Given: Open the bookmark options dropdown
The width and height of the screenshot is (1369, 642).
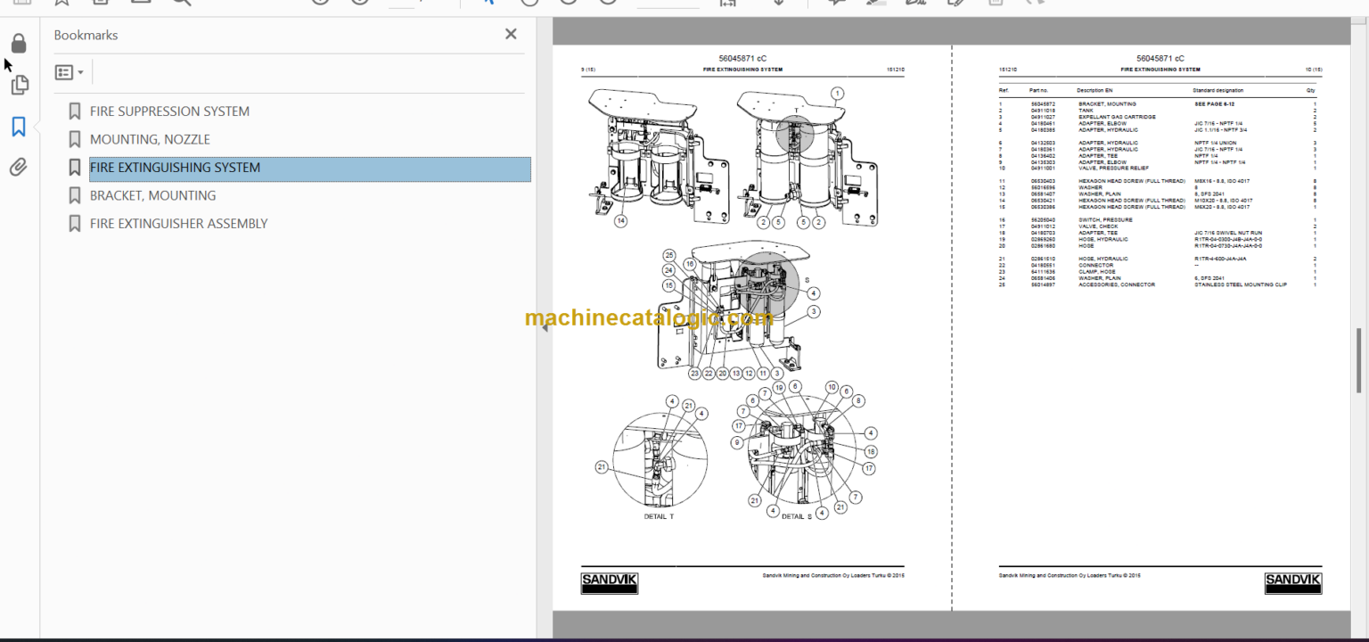Looking at the screenshot, I should [69, 71].
